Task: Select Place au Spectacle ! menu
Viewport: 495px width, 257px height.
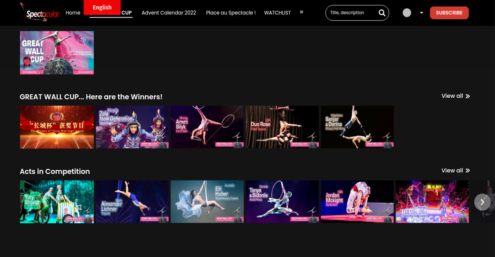Action: [x=231, y=13]
